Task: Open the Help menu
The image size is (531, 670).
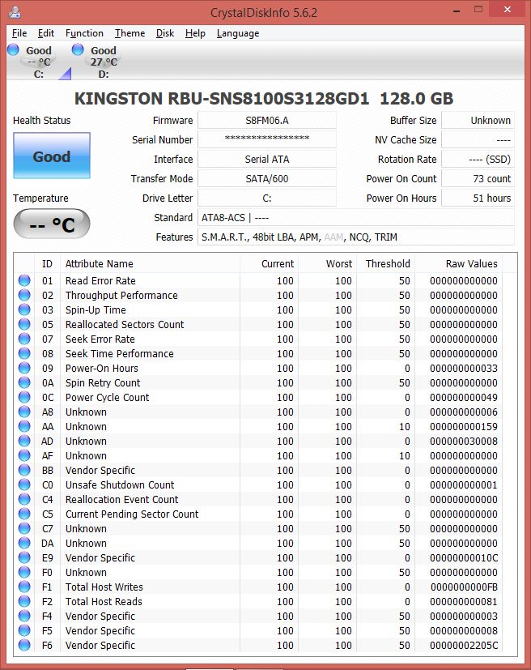Action: (x=195, y=33)
